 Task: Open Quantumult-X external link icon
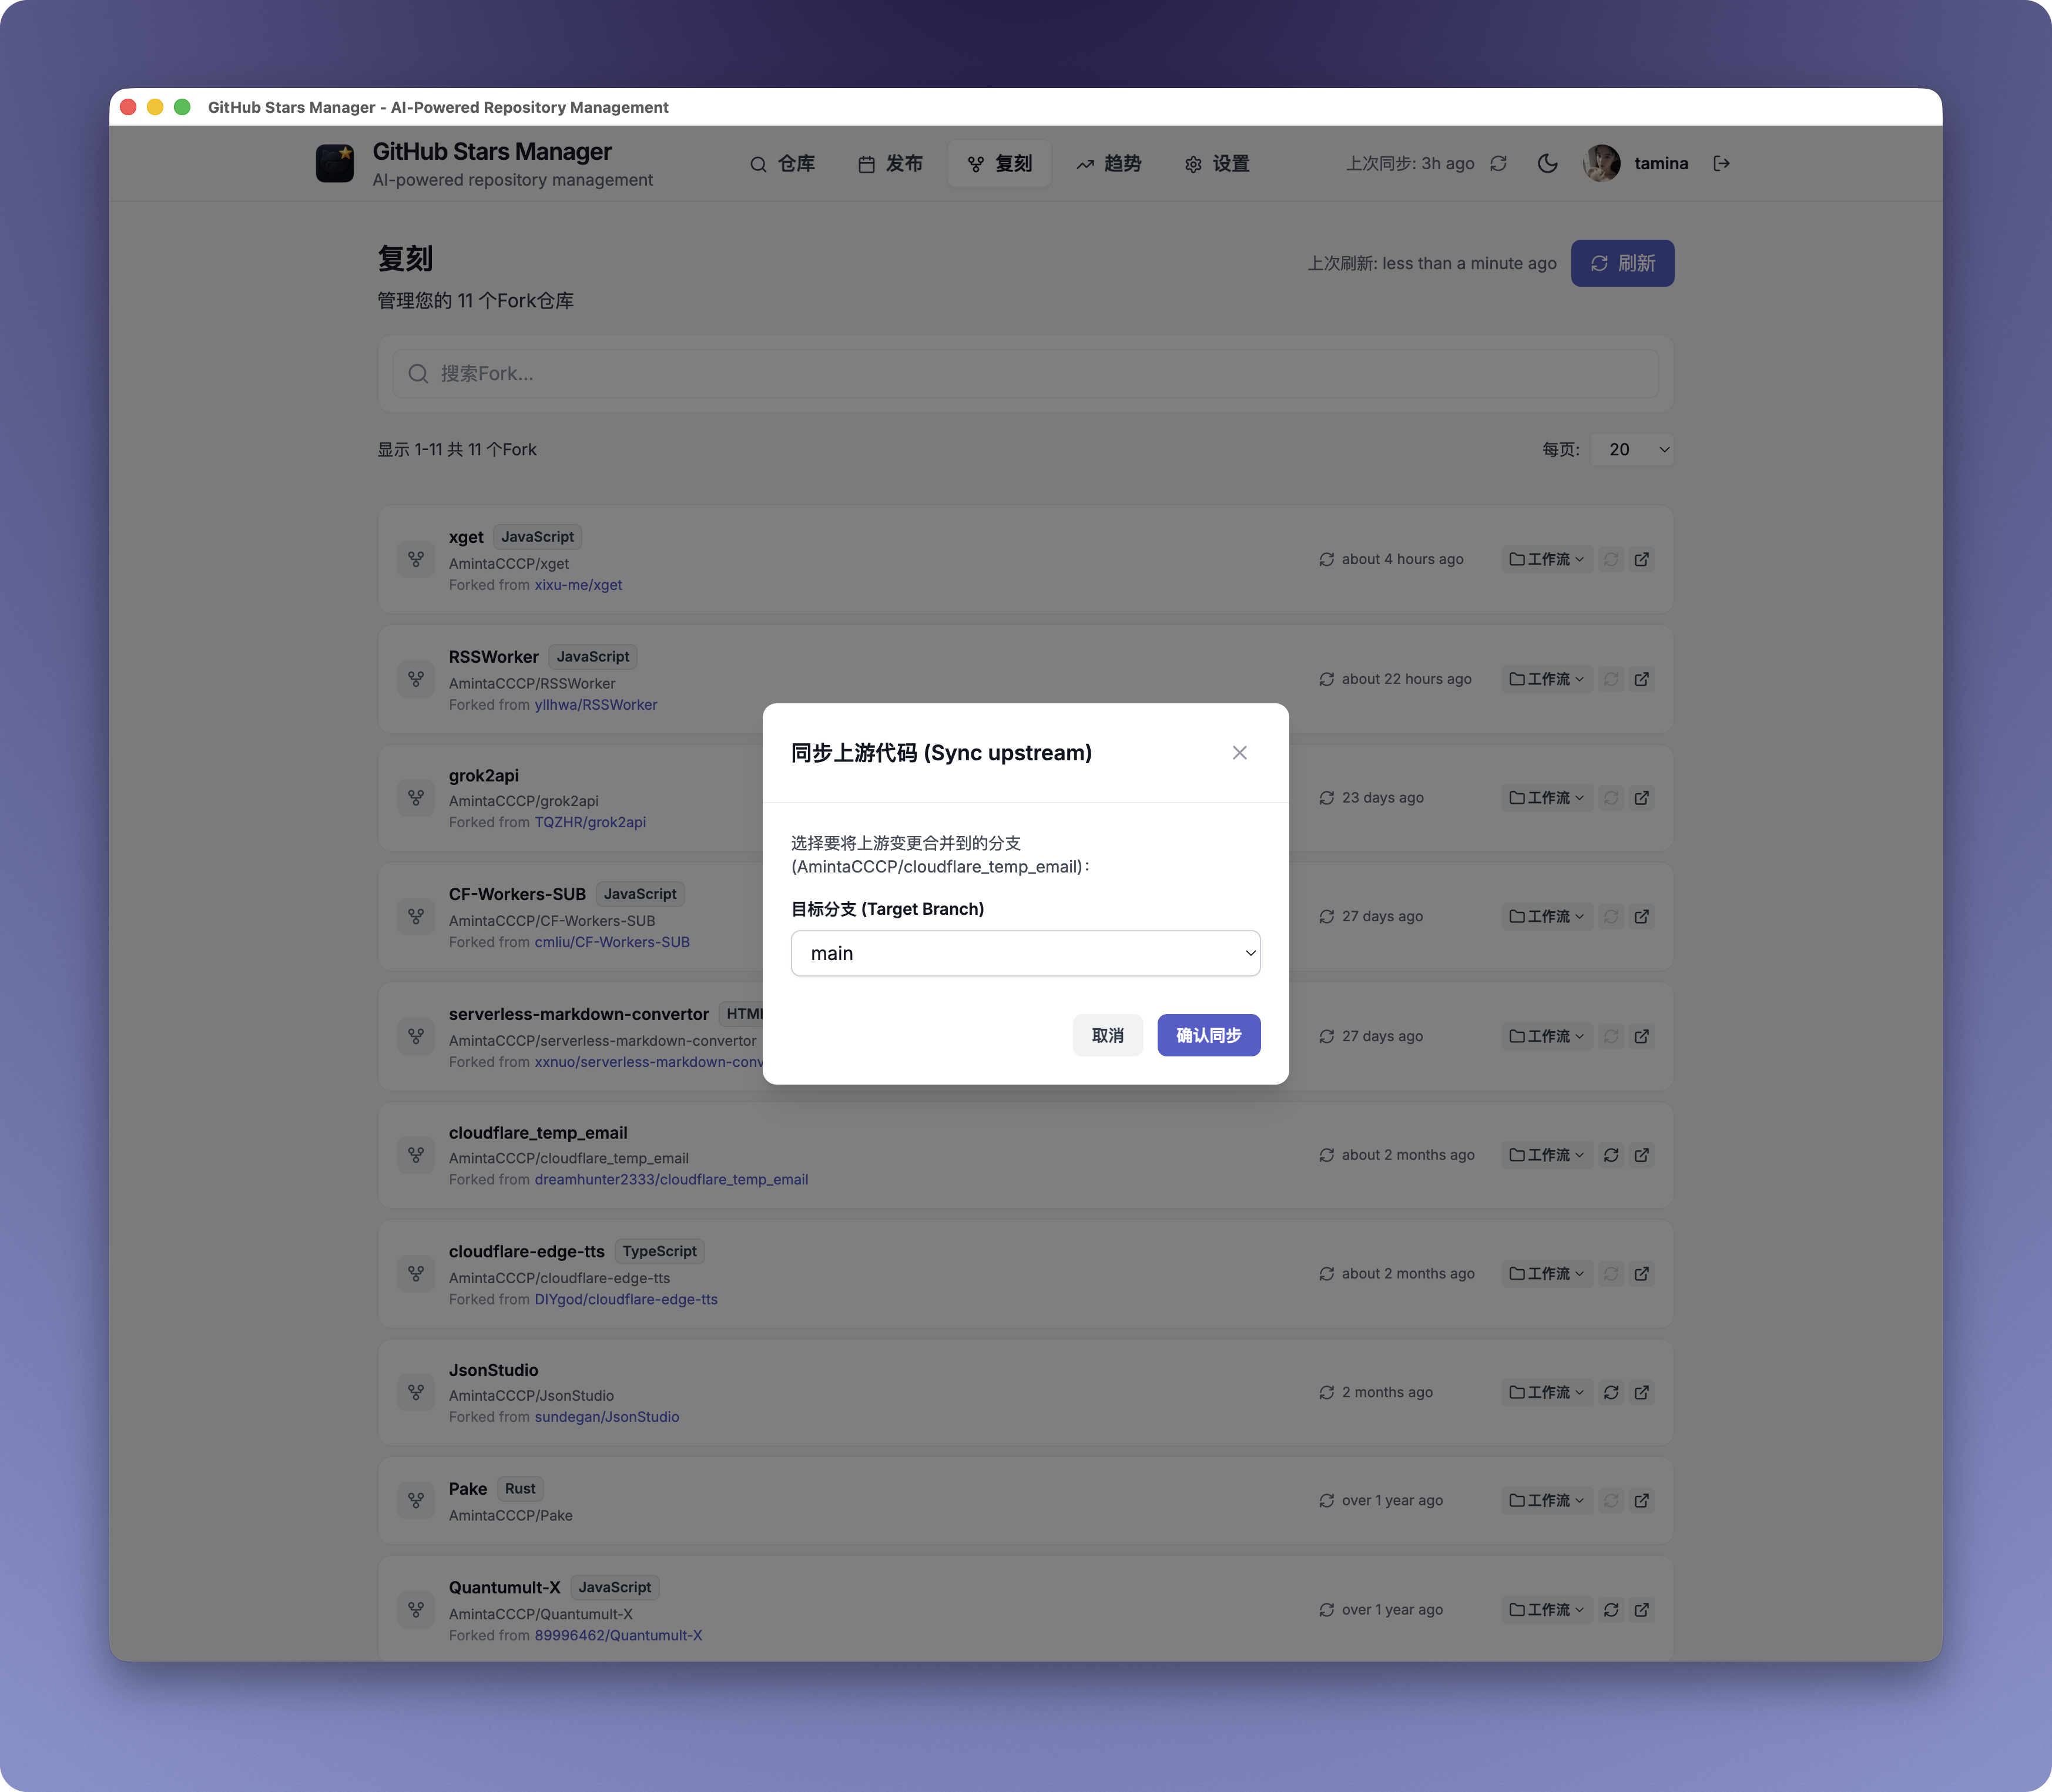[x=1641, y=1610]
